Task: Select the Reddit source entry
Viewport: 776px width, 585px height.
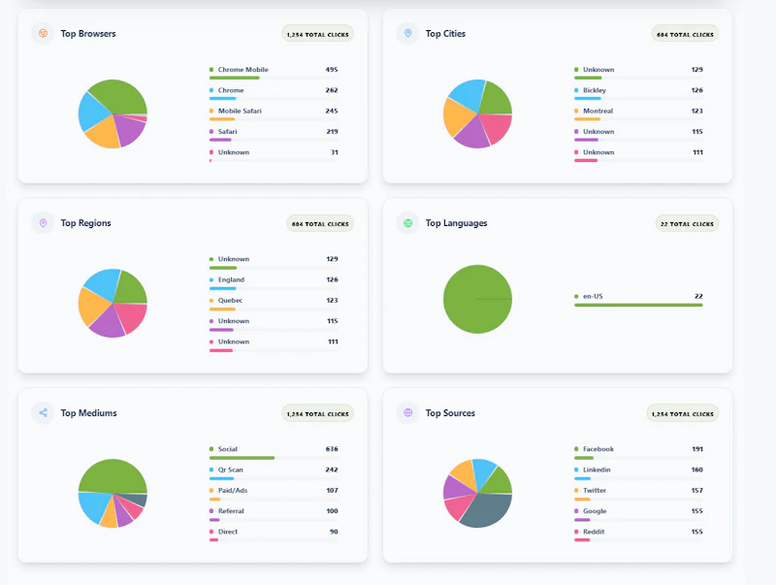Action: [x=638, y=536]
